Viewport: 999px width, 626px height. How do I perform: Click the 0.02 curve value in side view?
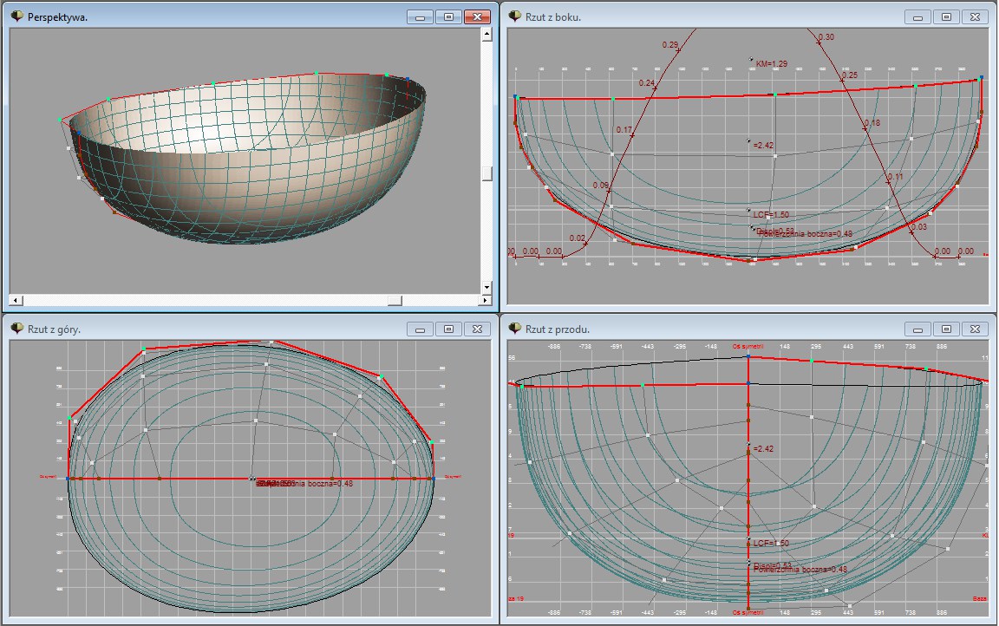578,238
